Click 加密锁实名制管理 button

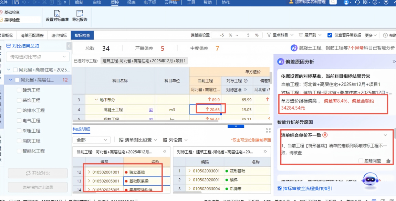click(307, 2)
